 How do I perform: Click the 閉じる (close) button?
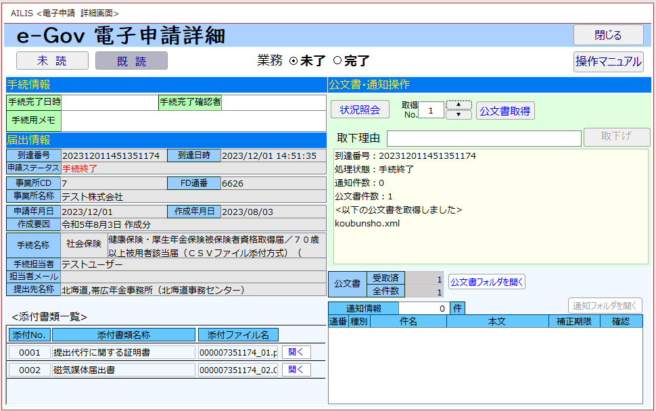pos(608,35)
